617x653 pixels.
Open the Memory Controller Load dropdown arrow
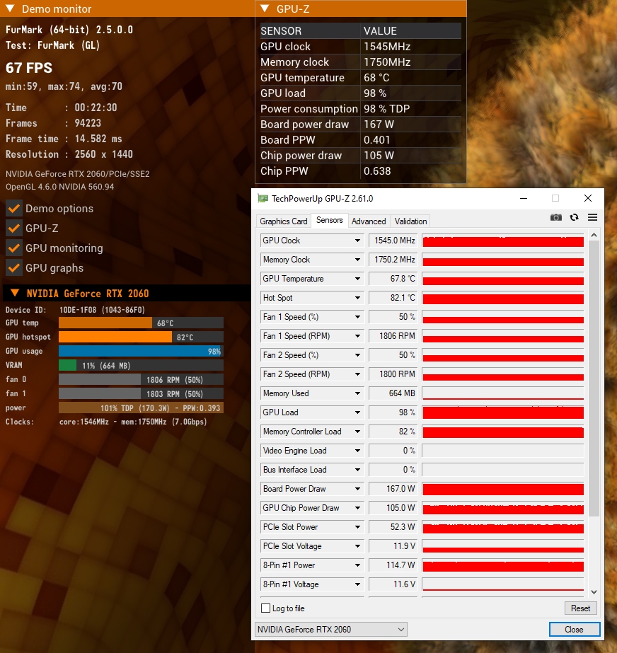(357, 432)
